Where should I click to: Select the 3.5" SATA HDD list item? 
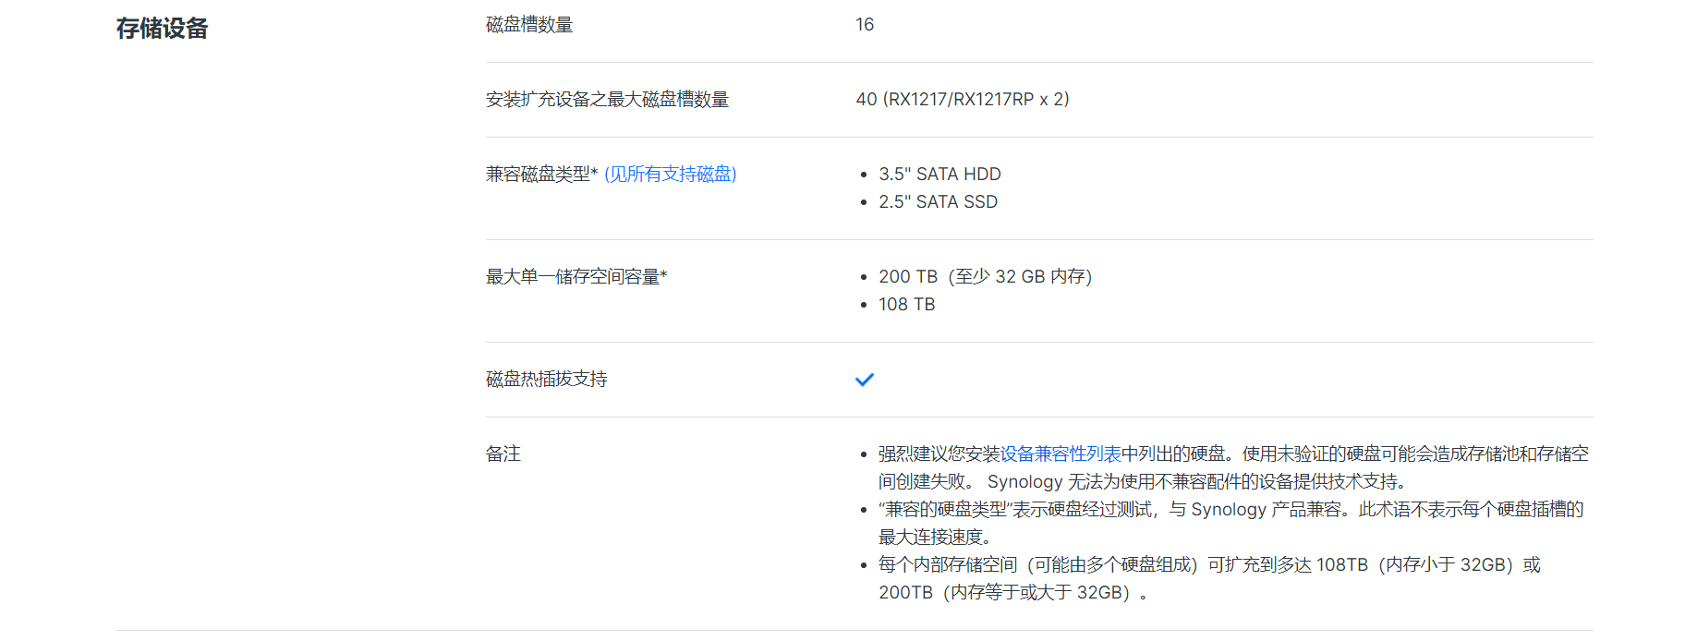point(939,175)
